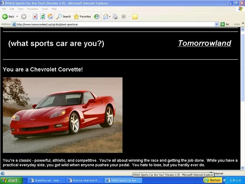Click the paragraph starting "You're a classic"
Image resolution: width=245 pixels, height=184 pixels.
point(120,163)
